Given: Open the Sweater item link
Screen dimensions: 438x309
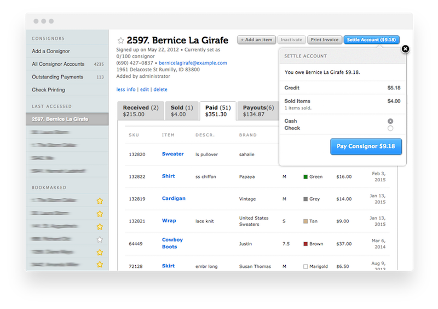Looking at the screenshot, I should [x=173, y=154].
